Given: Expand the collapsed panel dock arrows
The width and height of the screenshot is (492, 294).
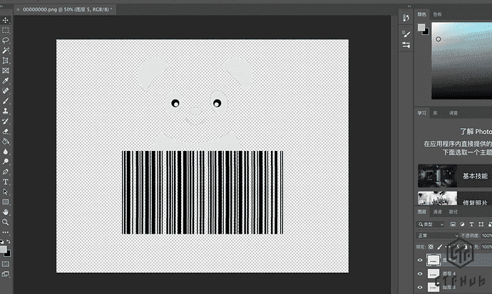Looking at the screenshot, I should (408, 6).
